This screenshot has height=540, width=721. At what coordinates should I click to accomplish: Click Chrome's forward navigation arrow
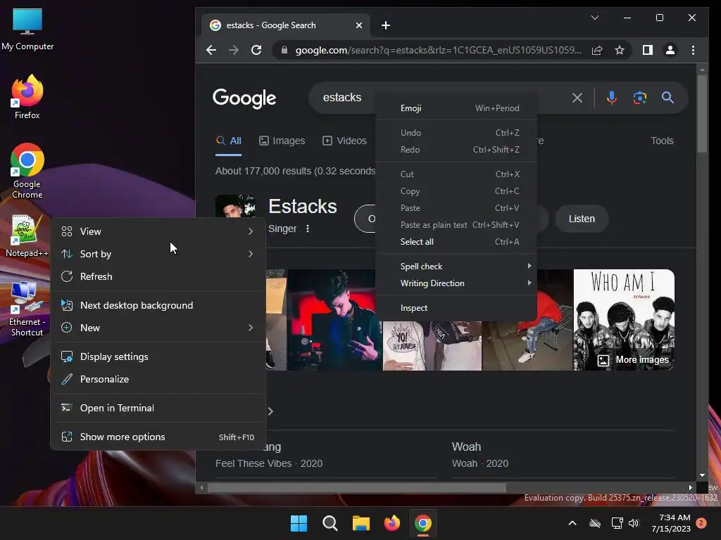pyautogui.click(x=234, y=50)
